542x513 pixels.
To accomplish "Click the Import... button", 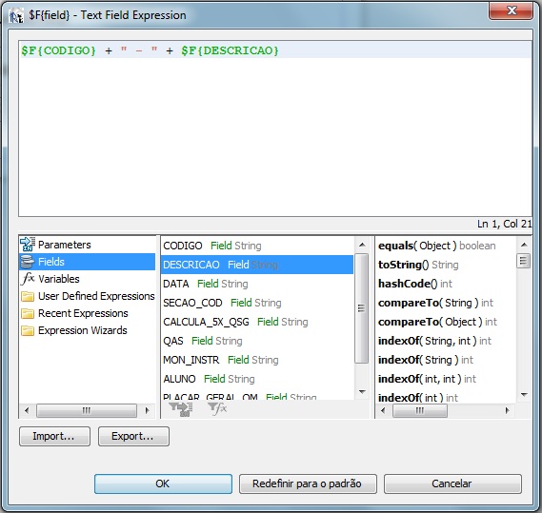I will 54,436.
